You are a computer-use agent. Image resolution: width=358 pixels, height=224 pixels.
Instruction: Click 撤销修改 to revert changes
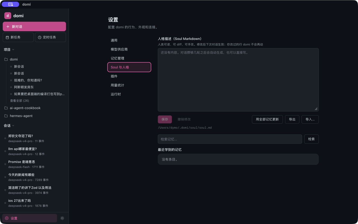(184, 119)
